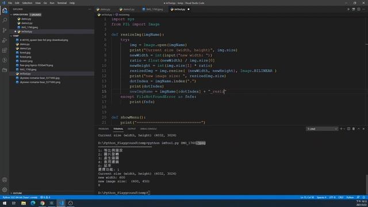This screenshot has height=207, width=368.
Task: Switch to demo2.py editor tab
Action: pyautogui.click(x=129, y=9)
